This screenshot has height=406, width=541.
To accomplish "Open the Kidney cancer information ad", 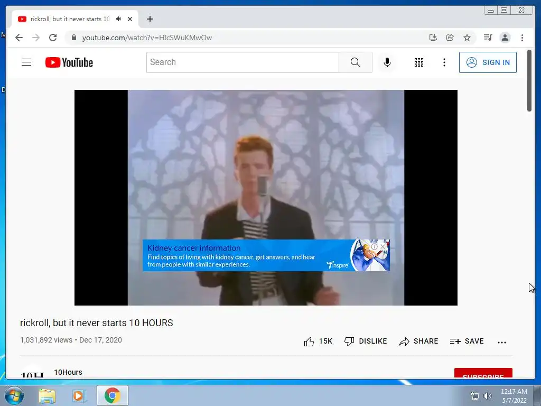I will click(194, 248).
